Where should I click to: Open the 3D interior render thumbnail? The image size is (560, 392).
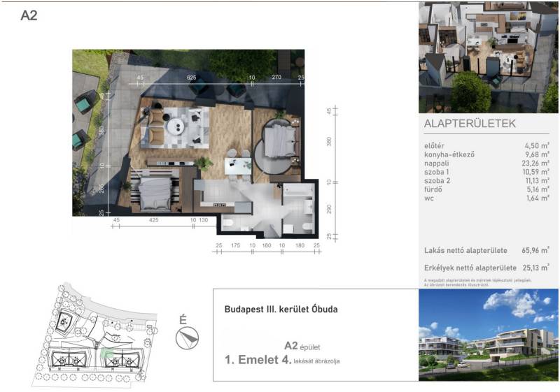[x=488, y=57]
